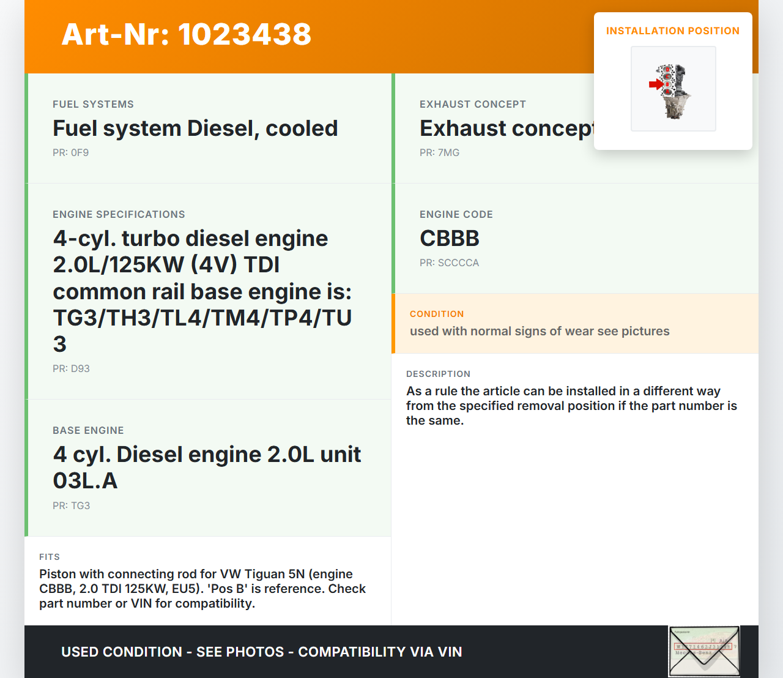Image resolution: width=783 pixels, height=678 pixels.
Task: Click the Piston with connecting rod fits text
Action: click(202, 589)
